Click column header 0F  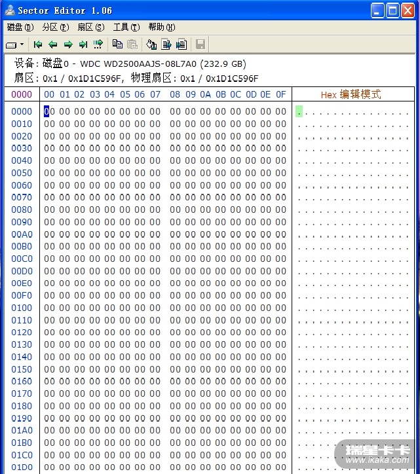click(x=281, y=95)
